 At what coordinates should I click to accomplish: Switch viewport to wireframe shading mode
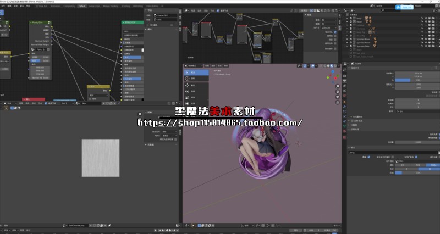tap(324, 66)
